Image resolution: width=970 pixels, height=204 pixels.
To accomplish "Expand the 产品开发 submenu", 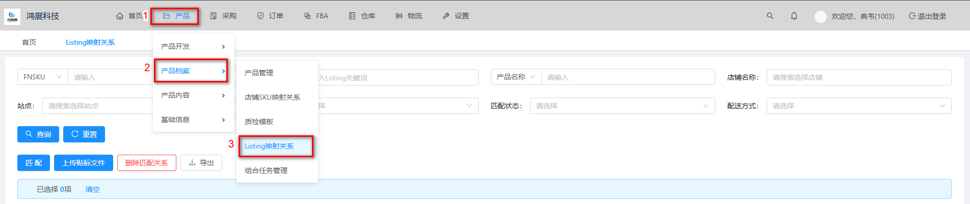I will tap(193, 46).
